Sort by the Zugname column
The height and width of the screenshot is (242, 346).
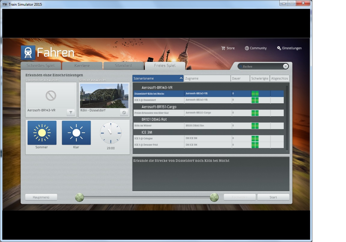207,78
